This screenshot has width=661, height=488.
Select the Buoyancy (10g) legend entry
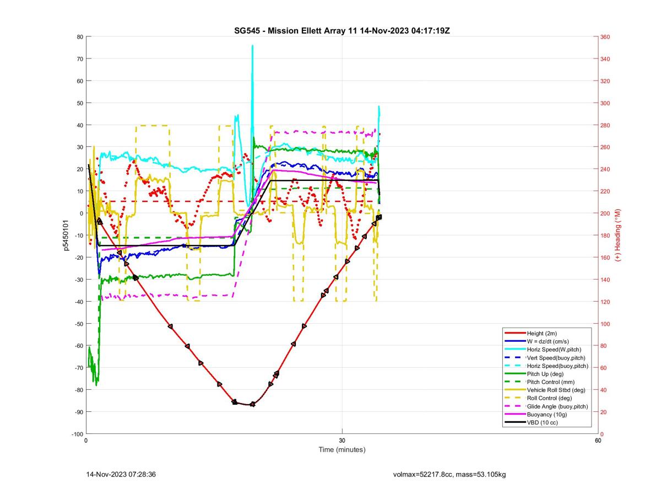[546, 415]
